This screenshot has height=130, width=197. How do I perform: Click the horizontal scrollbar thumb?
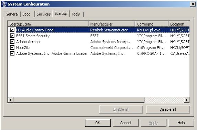pos(79,100)
